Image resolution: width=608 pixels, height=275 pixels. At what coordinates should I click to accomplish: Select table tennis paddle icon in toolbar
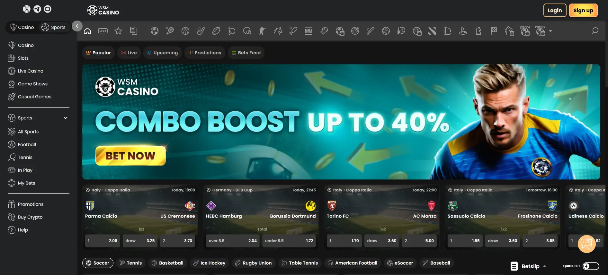[x=232, y=31]
